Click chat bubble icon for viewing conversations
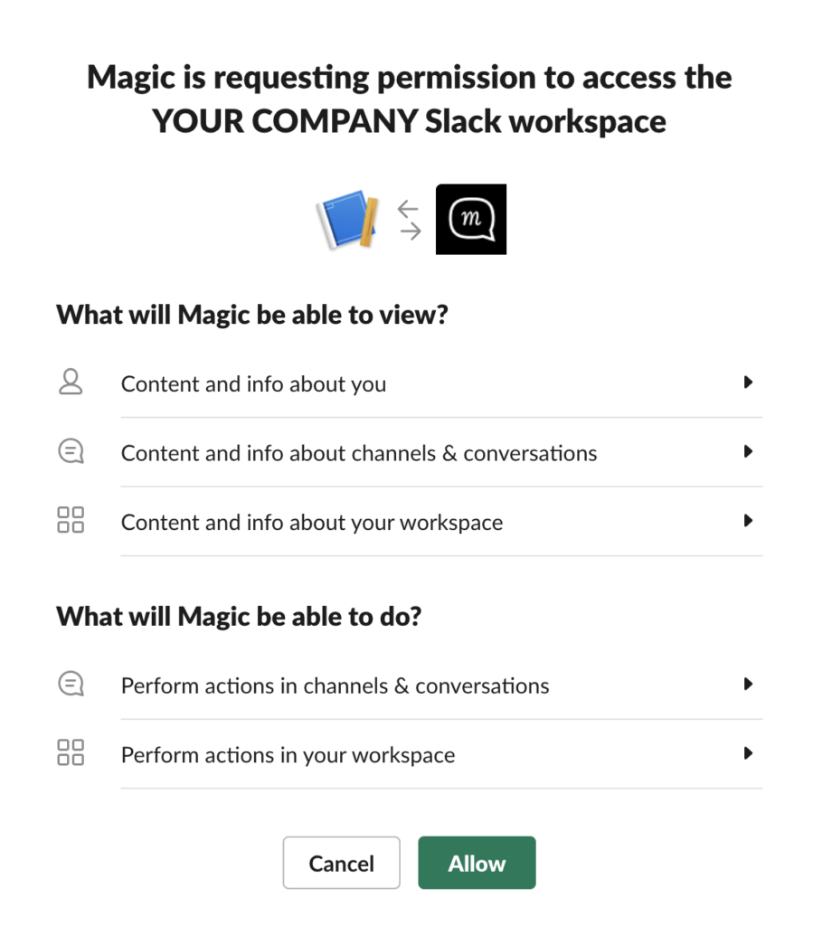Screen dimensions: 832x926 pos(71,452)
